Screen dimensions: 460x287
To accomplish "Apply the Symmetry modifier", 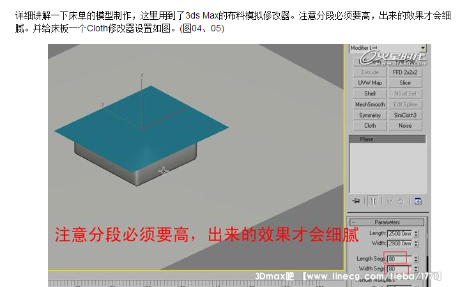I will tap(370, 115).
